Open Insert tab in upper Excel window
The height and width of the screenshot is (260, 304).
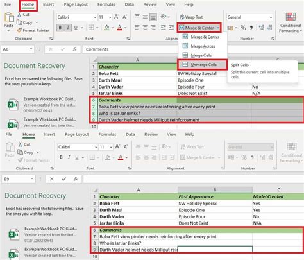point(49,4)
